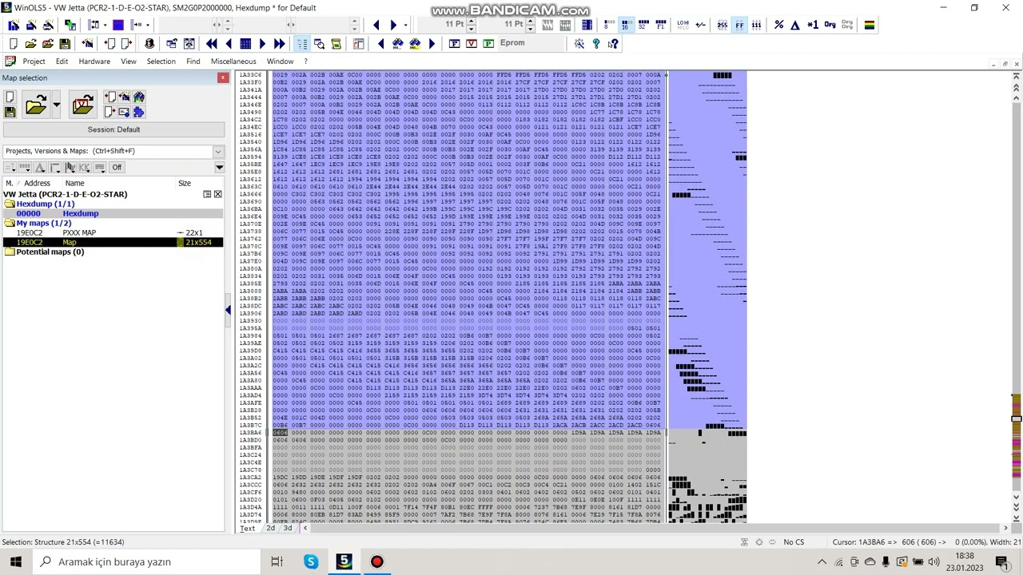The width and height of the screenshot is (1023, 575).
Task: Toggle 16-bit data width mode
Action: coord(626,25)
